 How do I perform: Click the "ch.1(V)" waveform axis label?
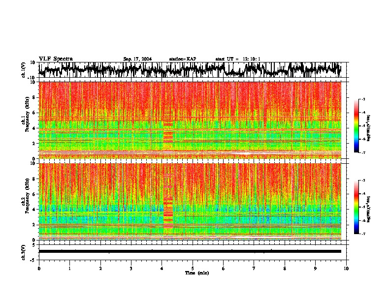point(24,70)
